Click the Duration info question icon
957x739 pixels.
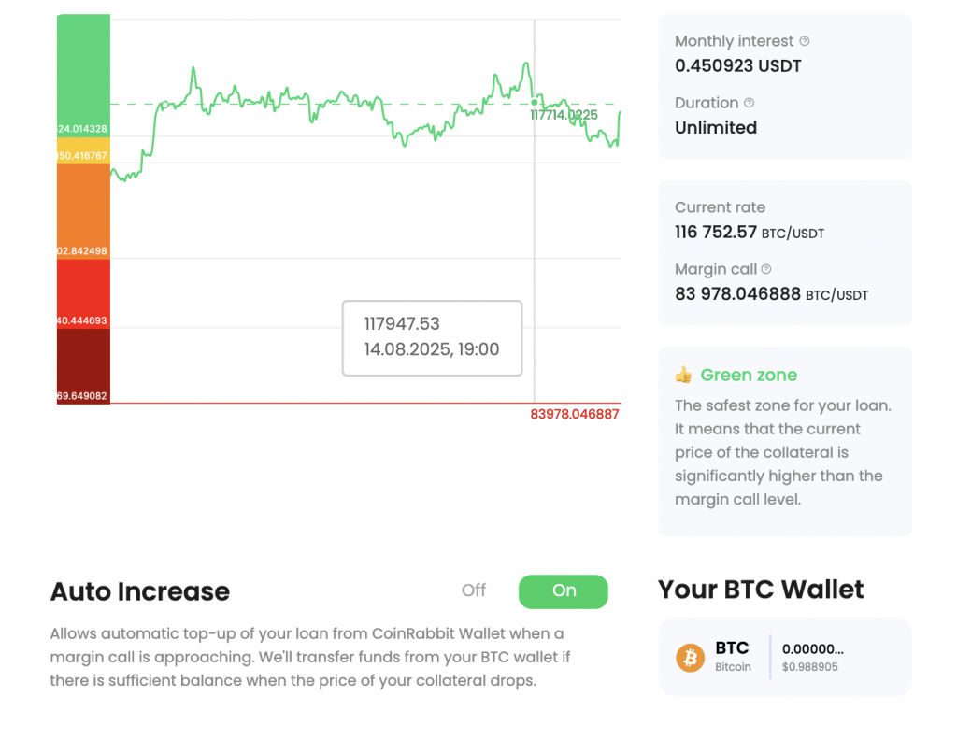(x=749, y=103)
